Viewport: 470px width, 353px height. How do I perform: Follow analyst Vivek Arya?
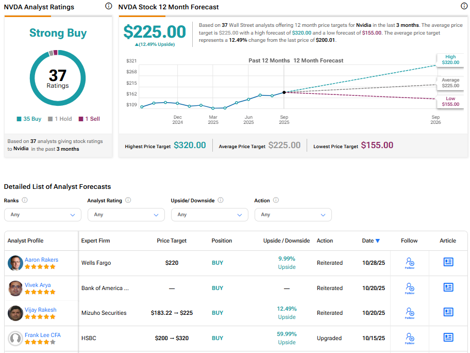(409, 288)
